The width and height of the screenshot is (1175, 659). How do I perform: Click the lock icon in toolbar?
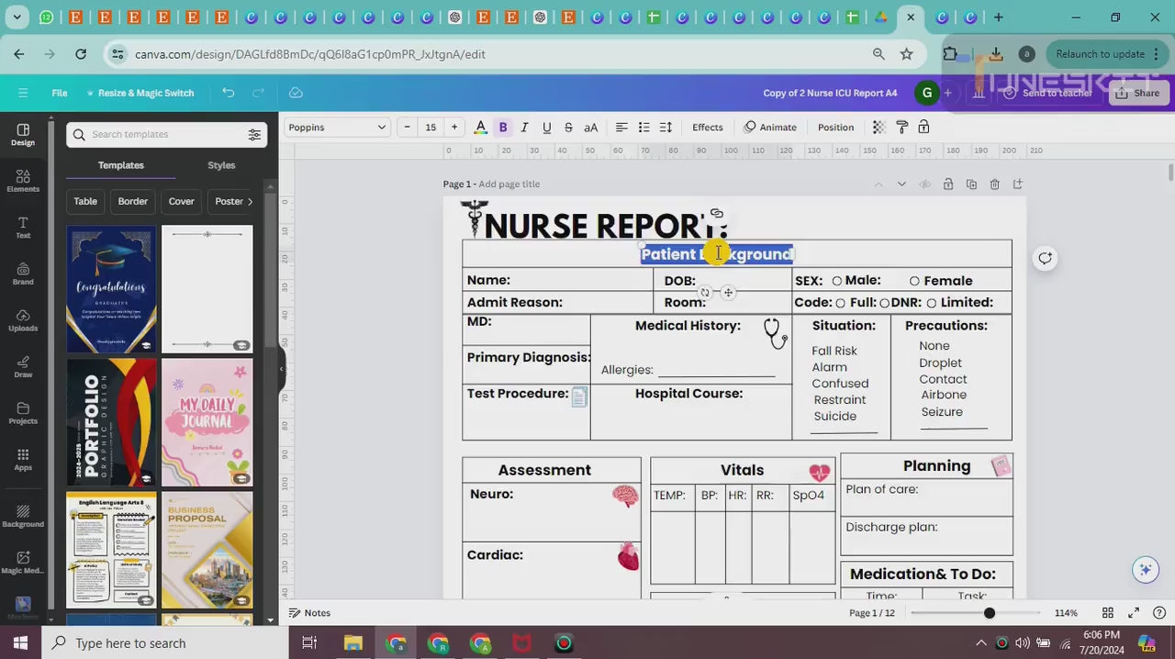pyautogui.click(x=923, y=128)
